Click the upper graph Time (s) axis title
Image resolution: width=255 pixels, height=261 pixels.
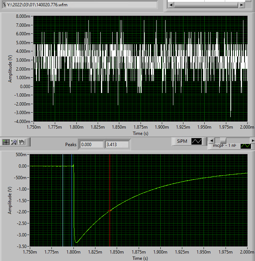(141, 133)
